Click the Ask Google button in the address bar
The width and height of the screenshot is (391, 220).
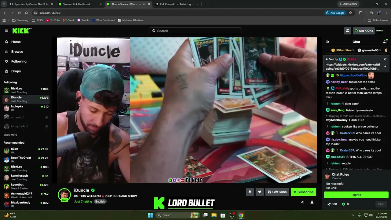tap(335, 13)
